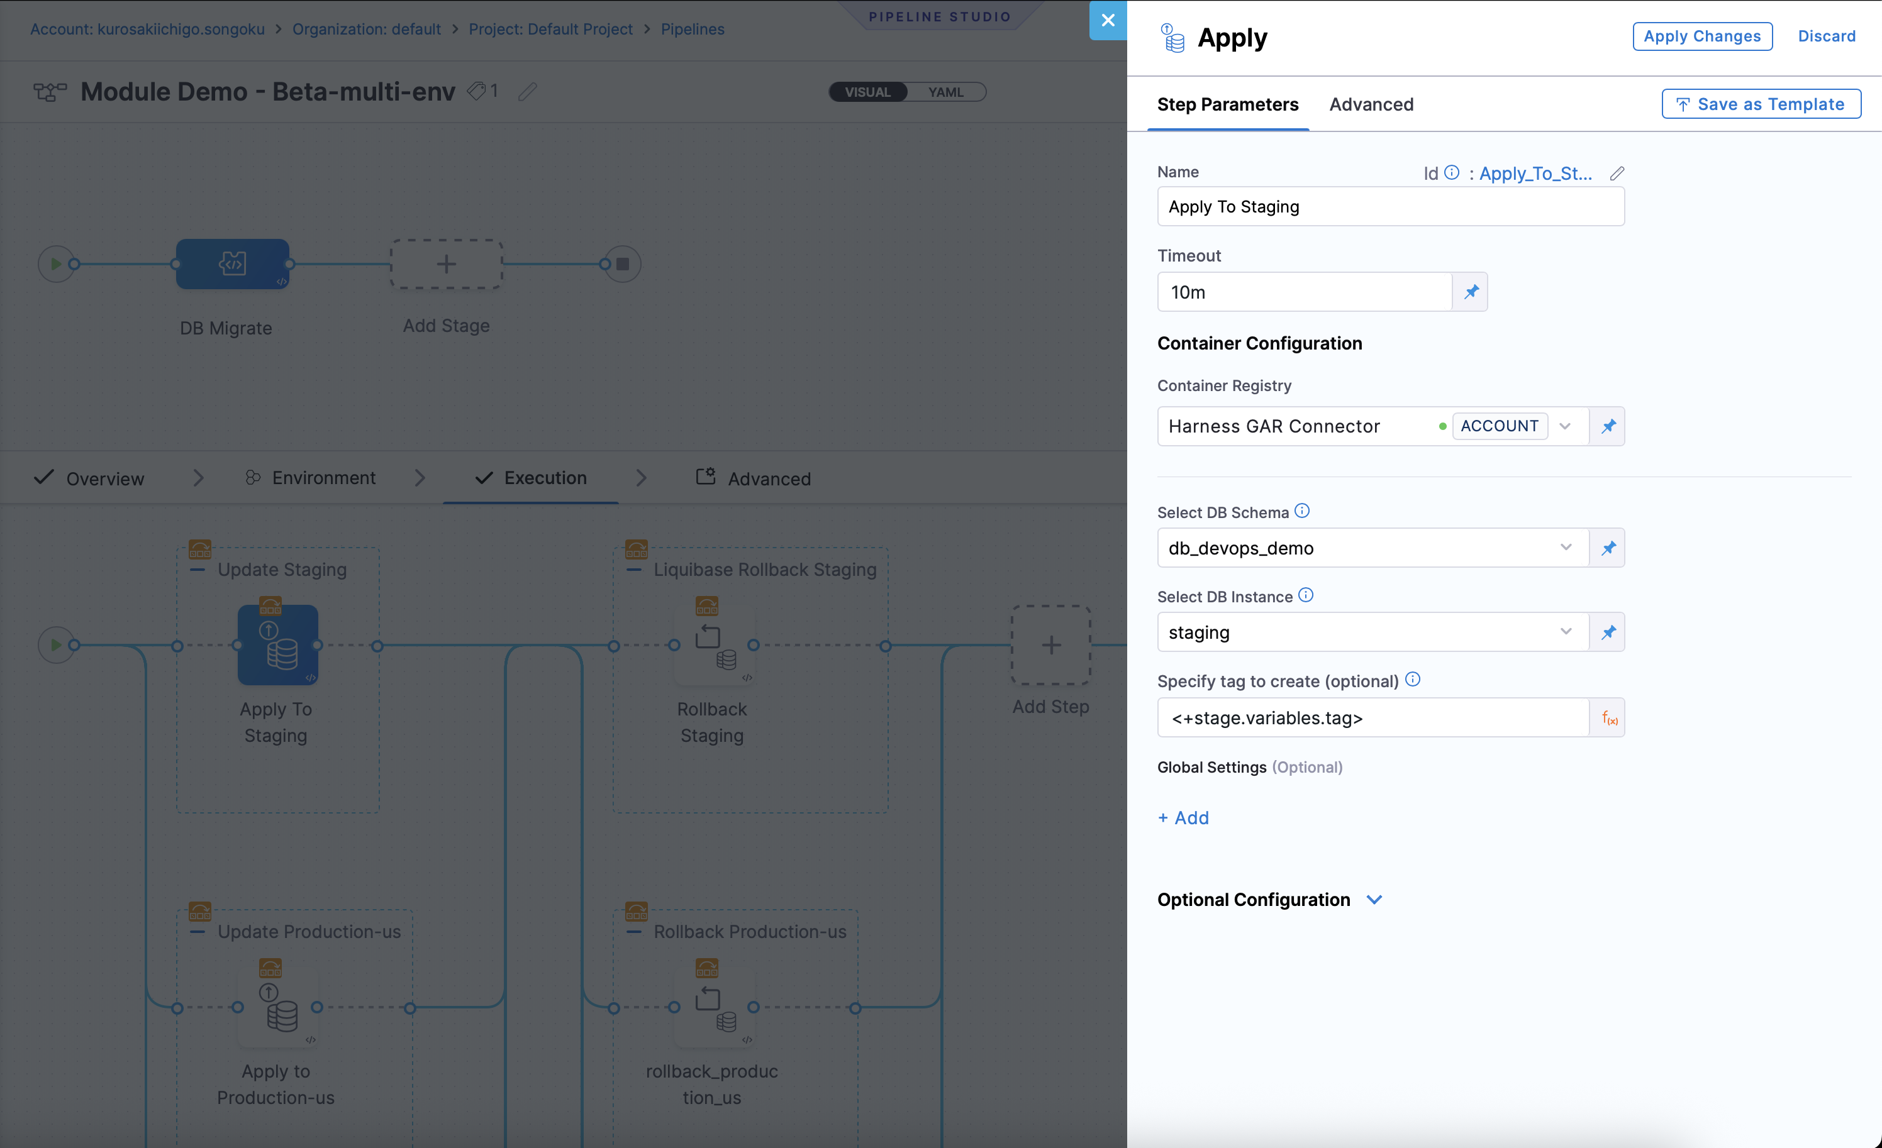This screenshot has width=1882, height=1148.
Task: Expand the Optional Configuration section
Action: click(1375, 899)
